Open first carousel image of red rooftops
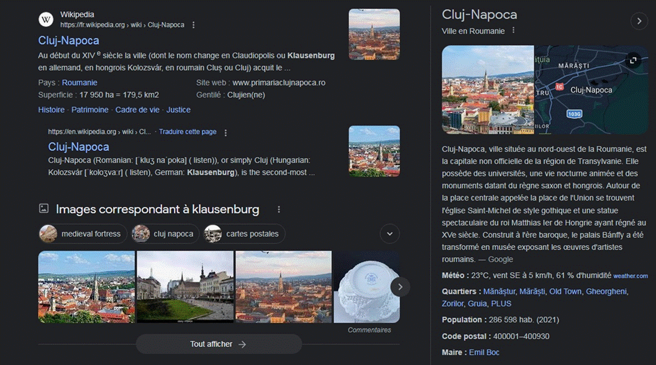This screenshot has height=365, width=656. click(x=86, y=287)
